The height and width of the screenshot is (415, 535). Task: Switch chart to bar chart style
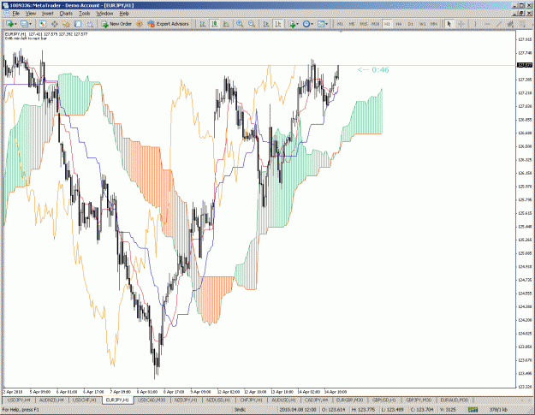(203, 24)
